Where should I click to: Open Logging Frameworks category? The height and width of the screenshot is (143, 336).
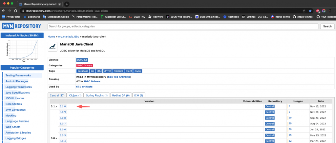19,87
